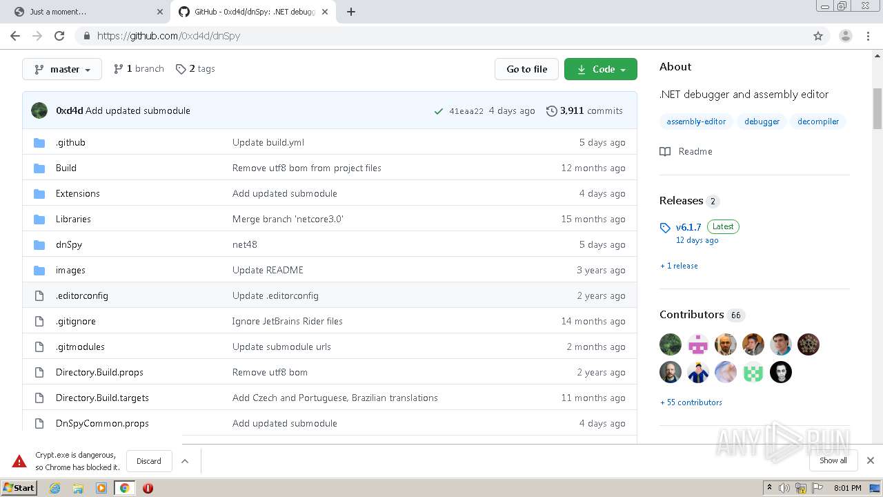Open the .gitignore file
This screenshot has height=497, width=883.
tap(76, 321)
